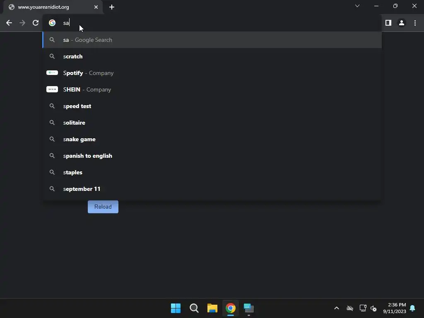
Task: Click search icon beside 'sa - Google Search'
Action: point(52,40)
